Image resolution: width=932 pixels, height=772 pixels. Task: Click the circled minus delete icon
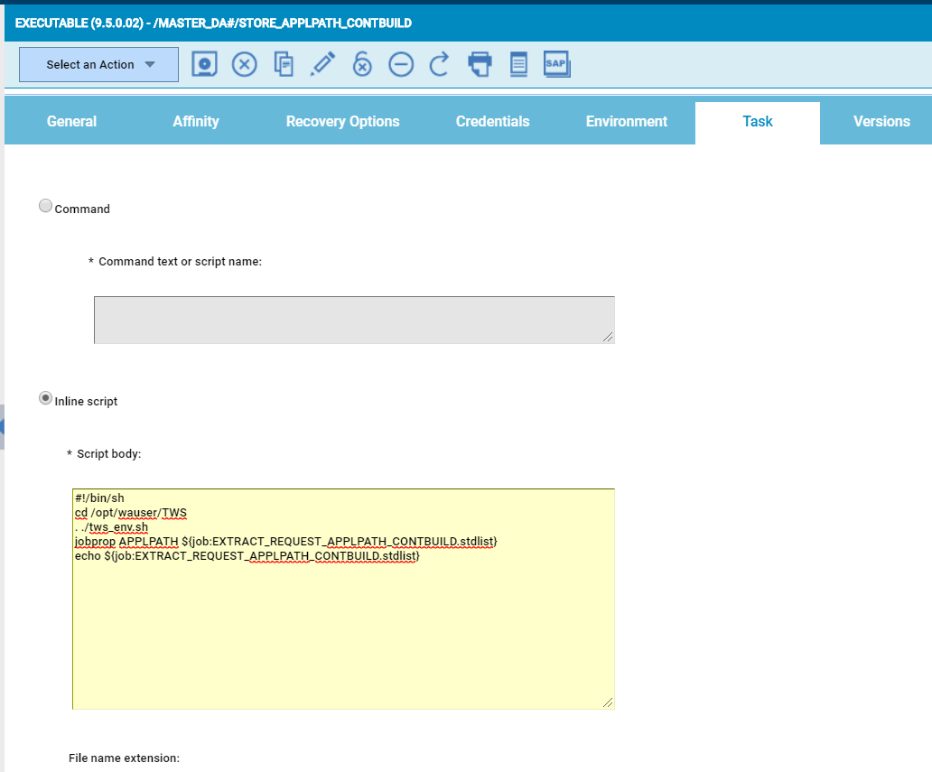401,64
